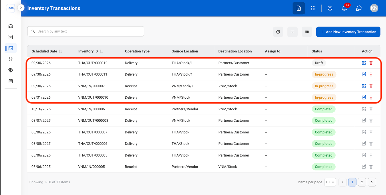This screenshot has width=386, height=195.
Task: Go to previous page arrow
Action: tap(343, 182)
